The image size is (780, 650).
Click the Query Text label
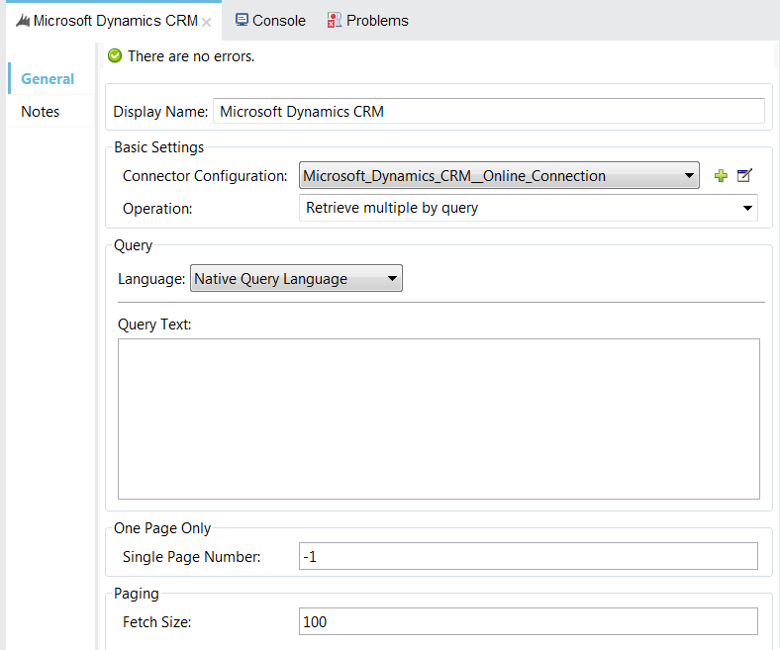154,325
